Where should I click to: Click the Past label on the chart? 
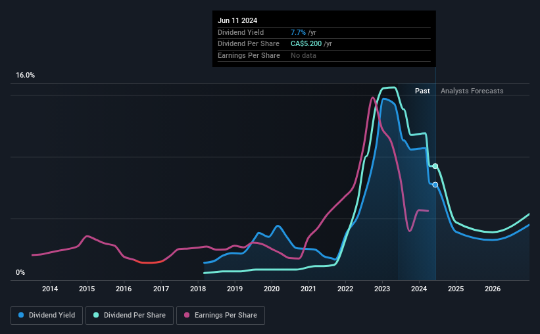pos(422,91)
